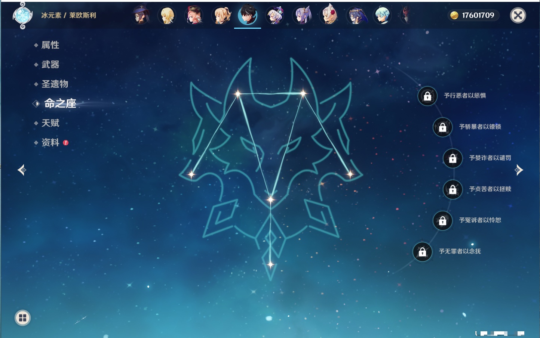
Task: Click the lock icon beside 予冤诉者以怜恕
Action: pyautogui.click(x=443, y=221)
